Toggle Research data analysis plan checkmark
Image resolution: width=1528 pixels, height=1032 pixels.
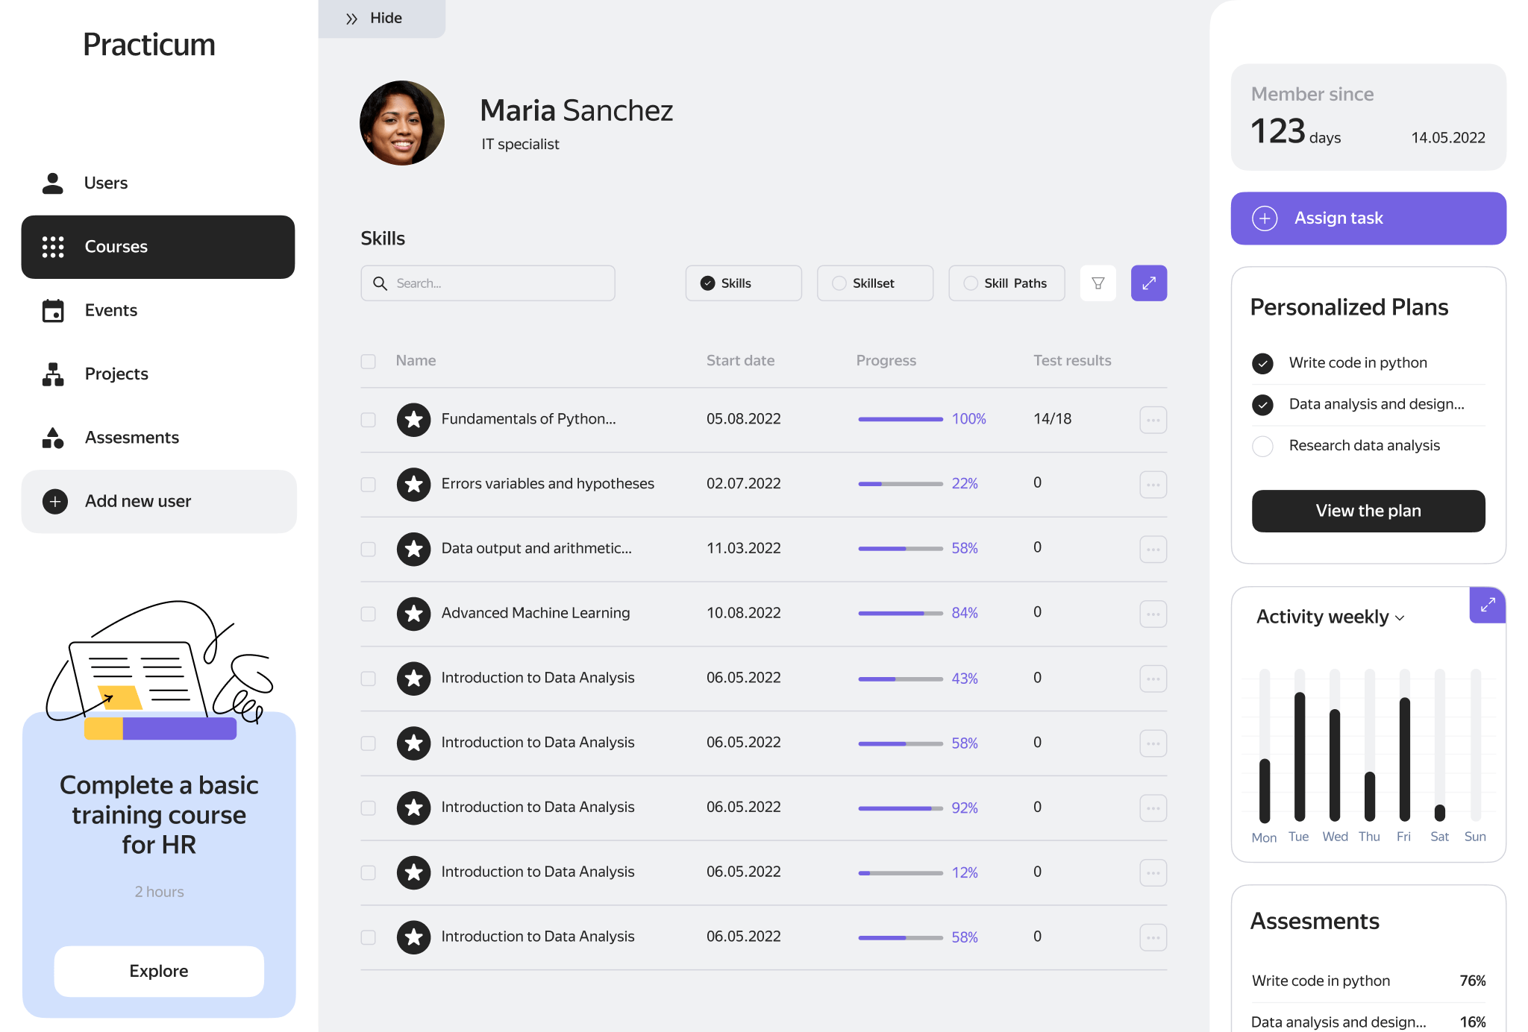1262,446
